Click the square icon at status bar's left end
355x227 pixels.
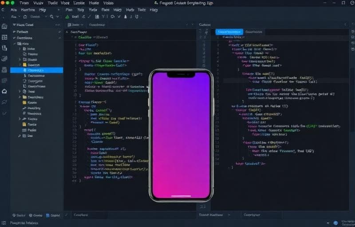4,223
